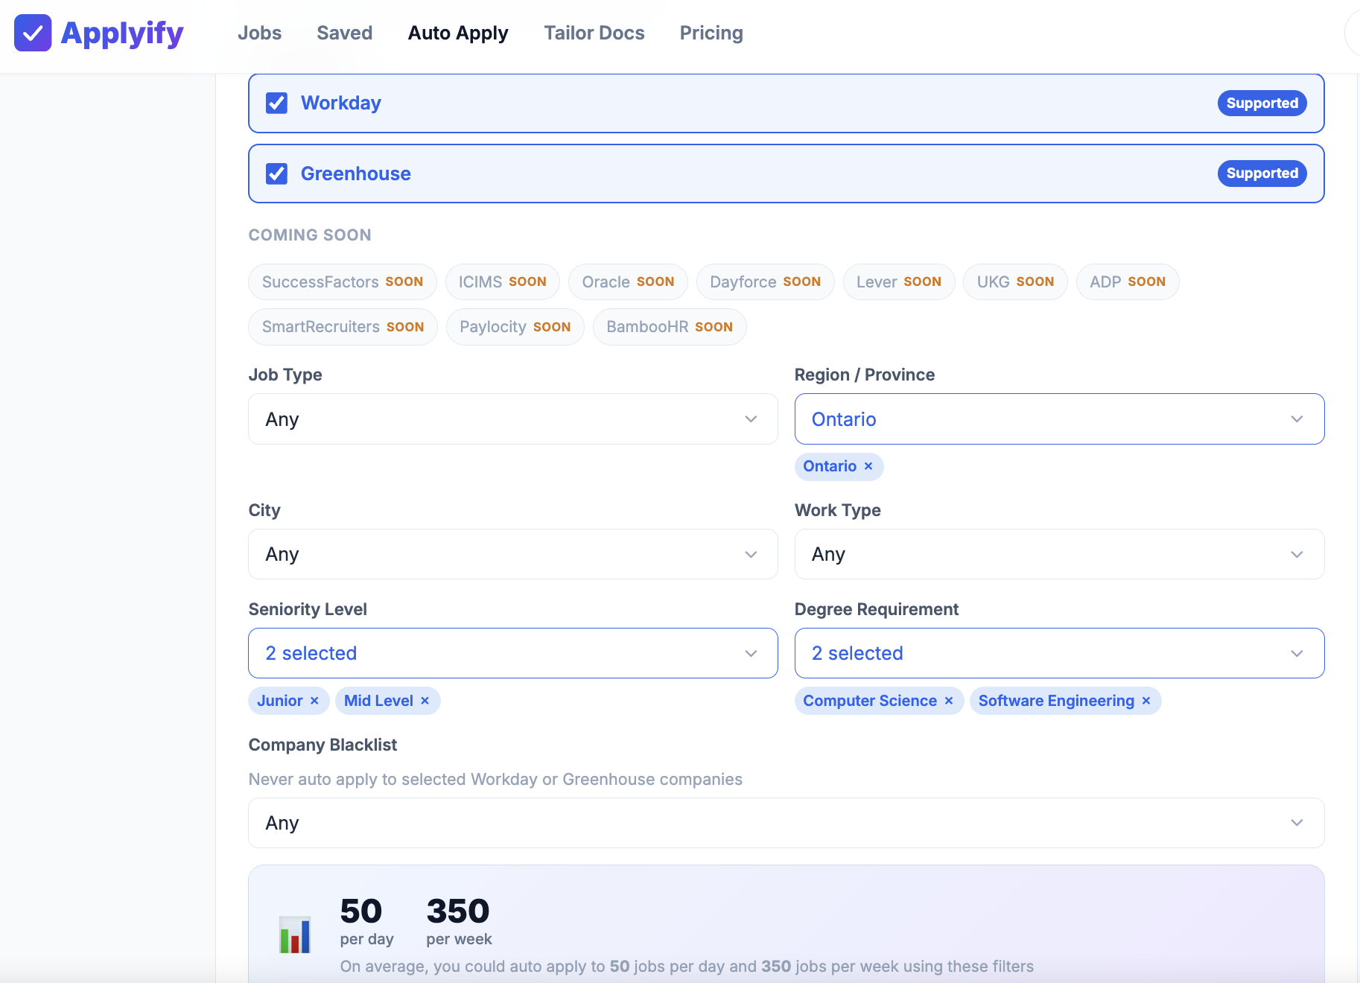Remove the Computer Science degree tag

click(949, 701)
